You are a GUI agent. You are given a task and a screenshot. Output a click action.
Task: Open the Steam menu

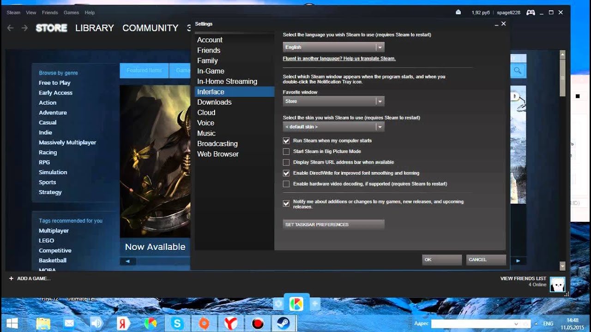[13, 12]
